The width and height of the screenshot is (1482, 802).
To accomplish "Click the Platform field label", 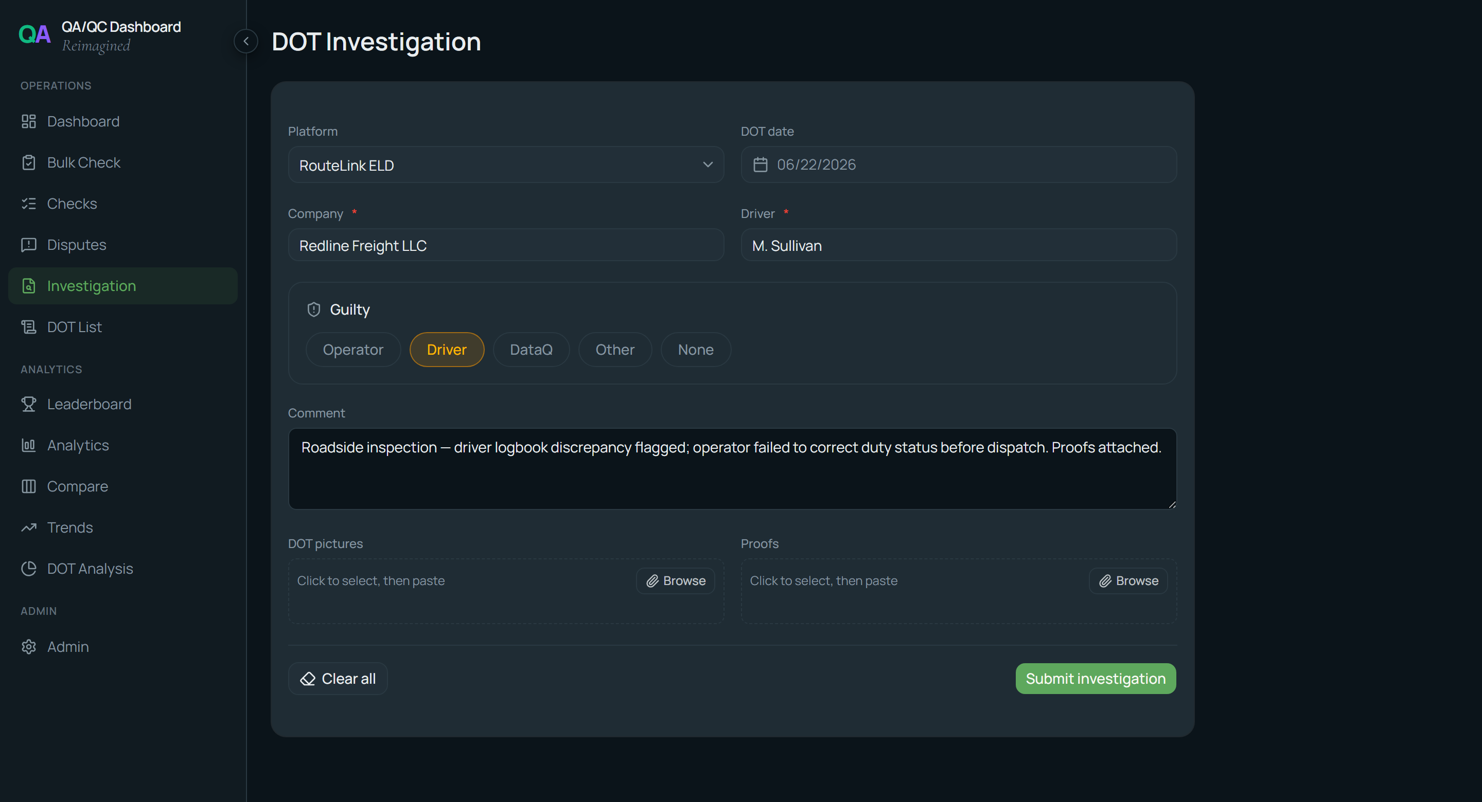I will click(x=312, y=132).
